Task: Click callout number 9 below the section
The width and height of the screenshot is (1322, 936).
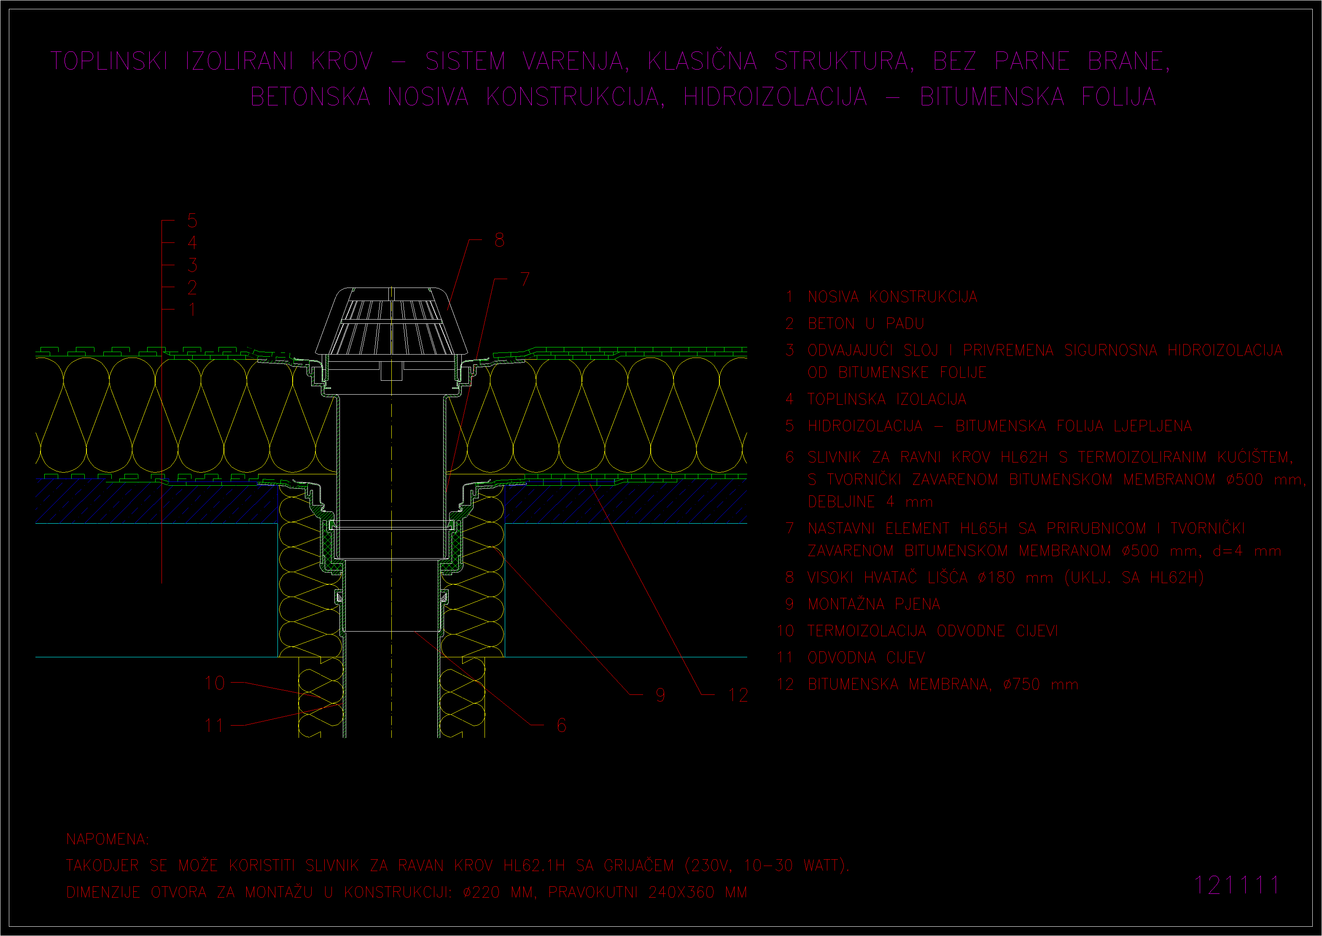Action: click(x=660, y=695)
